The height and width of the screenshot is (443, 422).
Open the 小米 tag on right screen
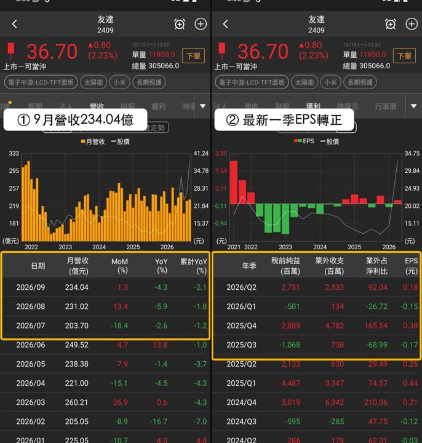[x=330, y=82]
